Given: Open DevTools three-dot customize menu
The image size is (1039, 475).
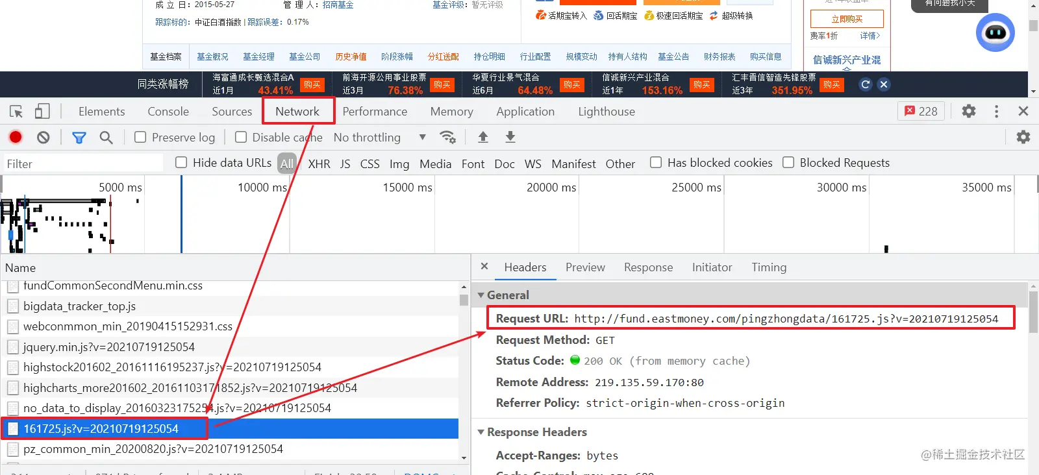Looking at the screenshot, I should [x=997, y=111].
